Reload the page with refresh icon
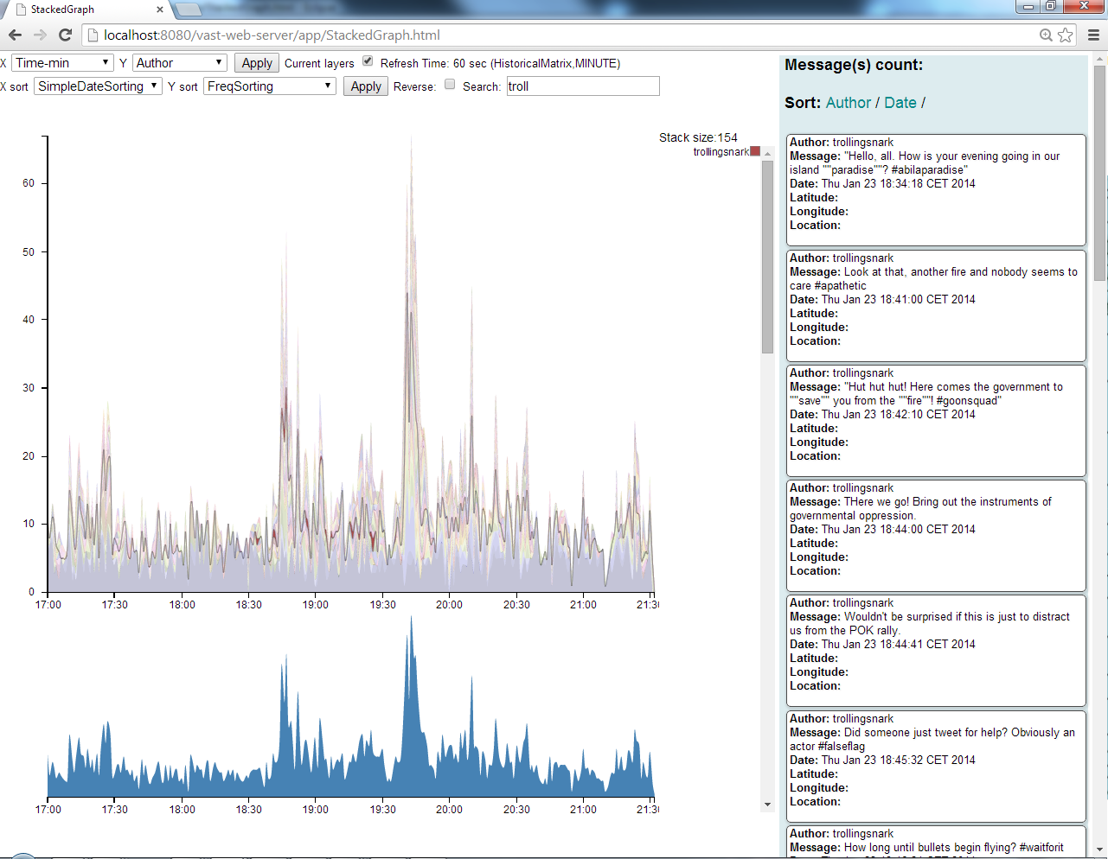This screenshot has width=1108, height=859. coord(65,35)
